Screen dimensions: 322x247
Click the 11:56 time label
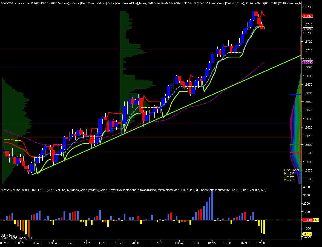click(x=102, y=243)
